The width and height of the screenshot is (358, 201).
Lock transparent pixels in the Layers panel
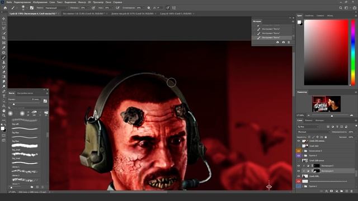pos(309,137)
